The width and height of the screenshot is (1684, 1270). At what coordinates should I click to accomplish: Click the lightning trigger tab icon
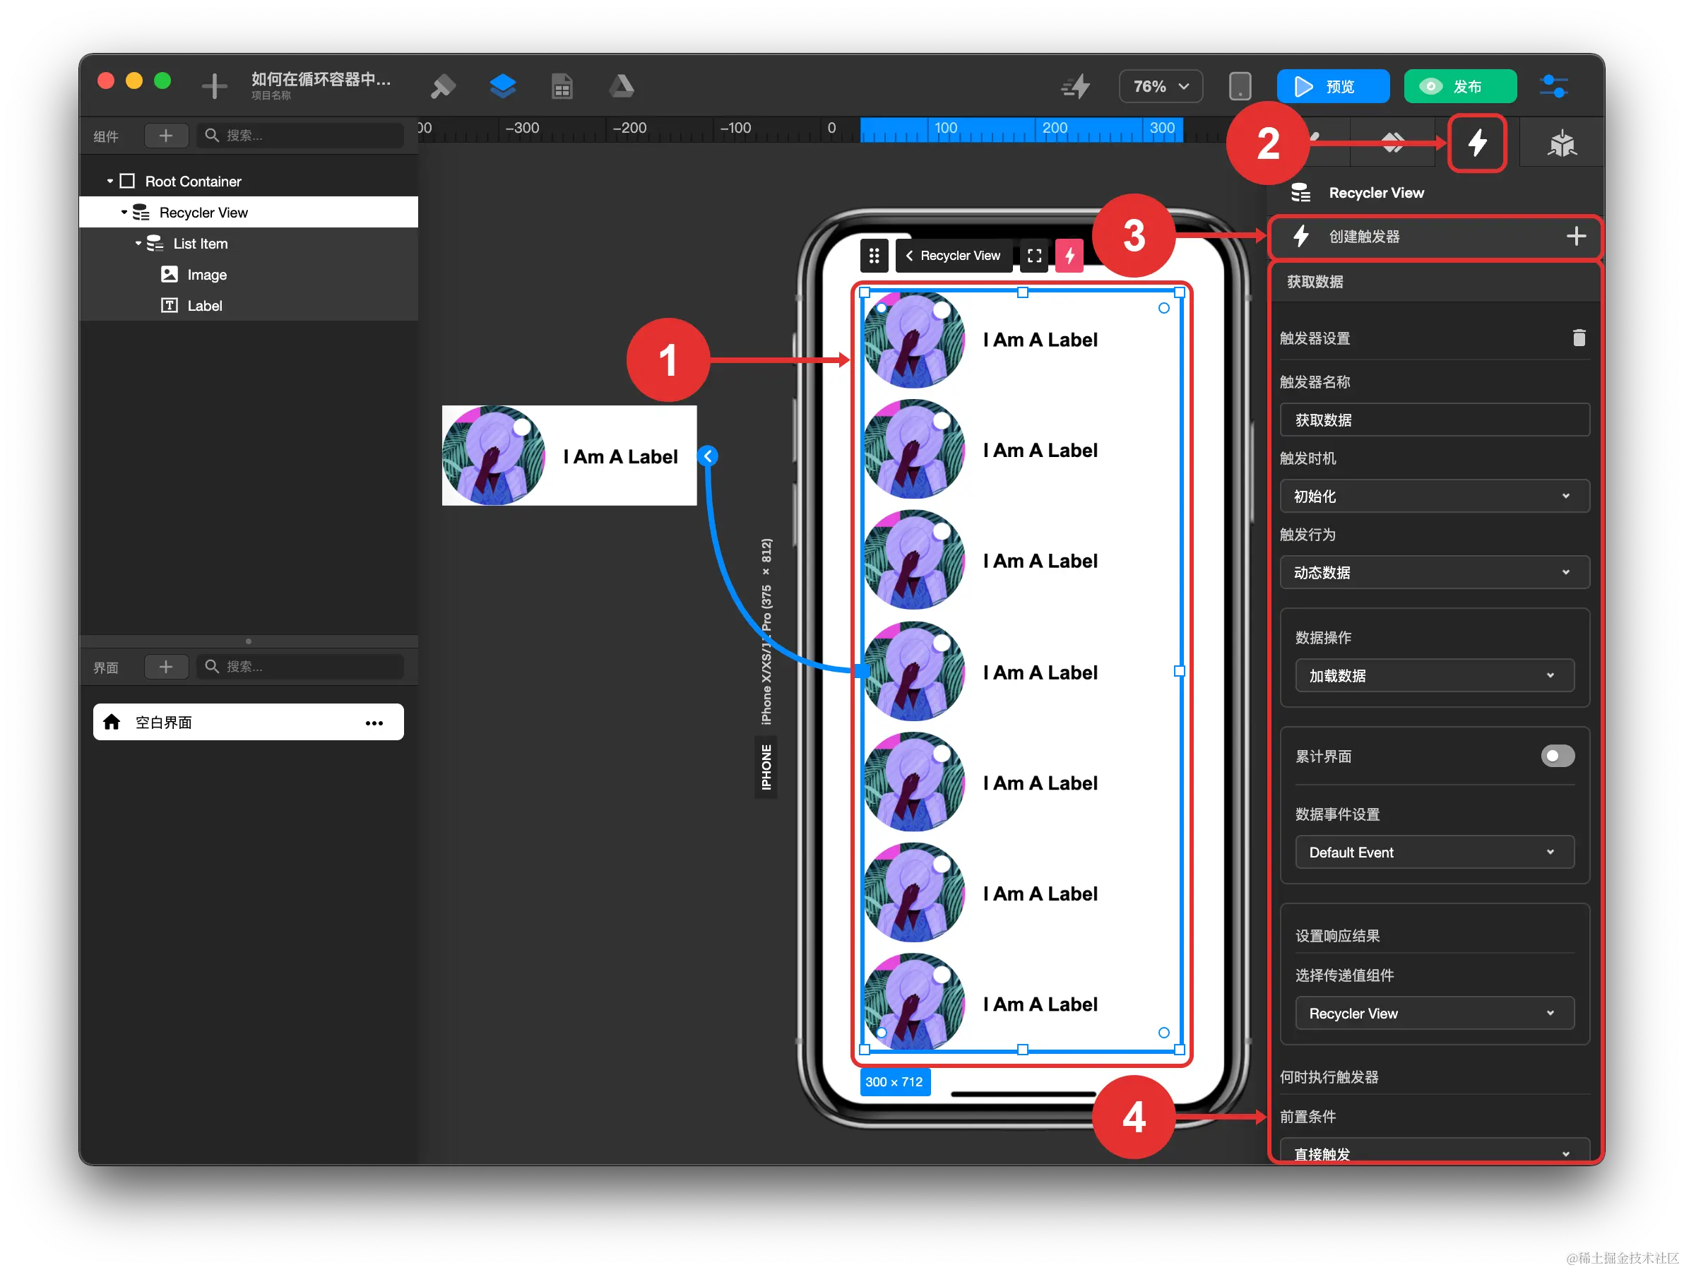[1476, 143]
